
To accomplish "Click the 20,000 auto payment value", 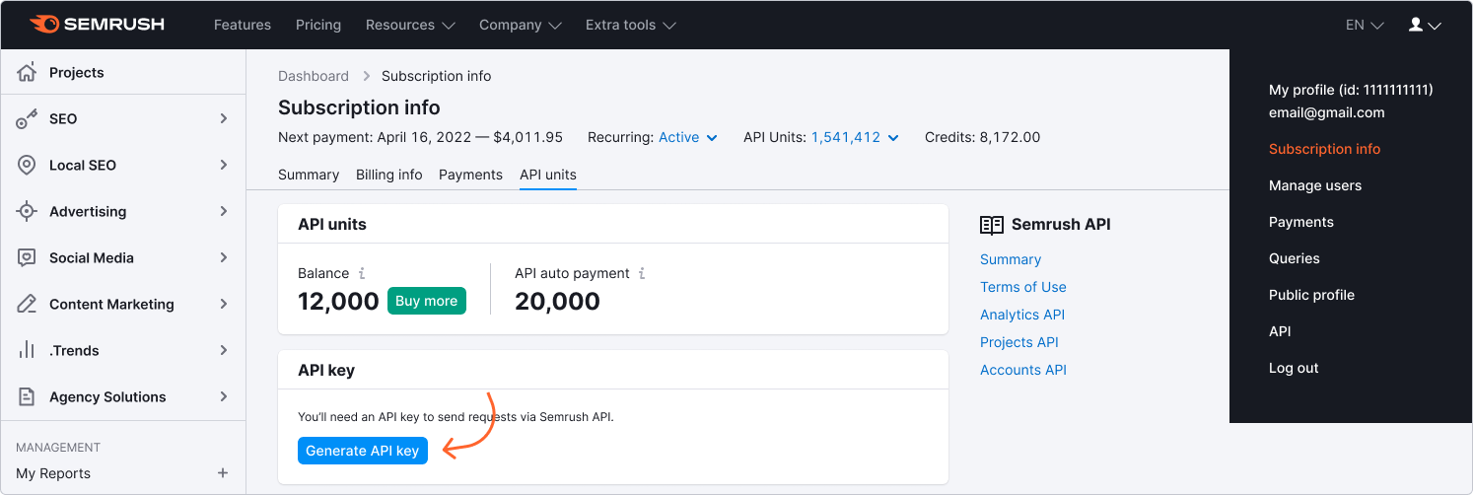I will pos(557,301).
